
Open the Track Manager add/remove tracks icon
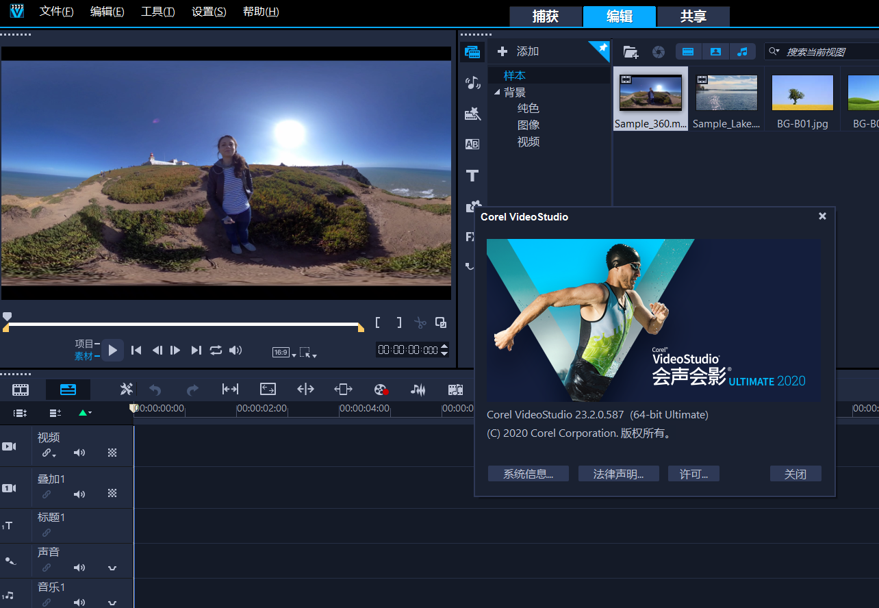(55, 413)
